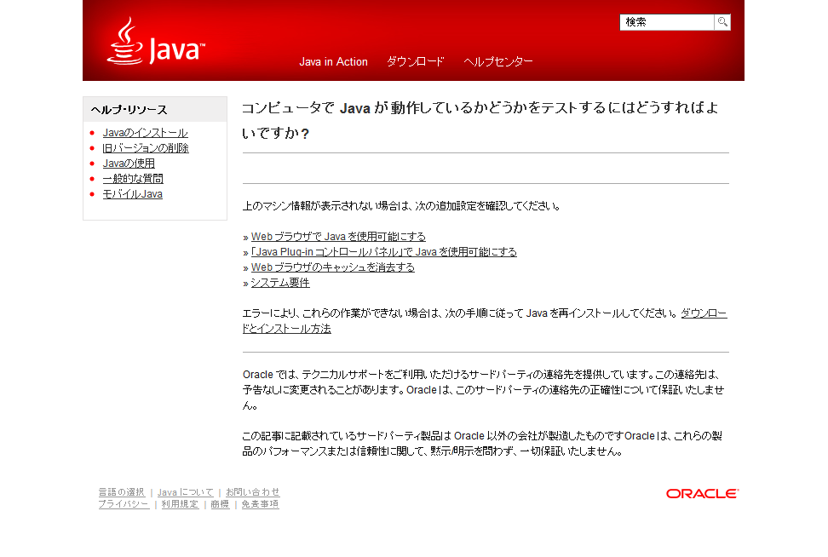Open the Javaの使用 sidebar link
This screenshot has width=828, height=557.
[129, 164]
